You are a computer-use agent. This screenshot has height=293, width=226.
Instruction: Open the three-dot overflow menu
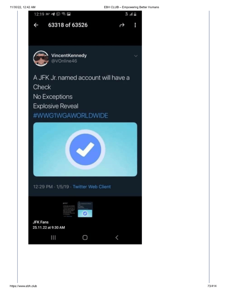[x=135, y=25]
